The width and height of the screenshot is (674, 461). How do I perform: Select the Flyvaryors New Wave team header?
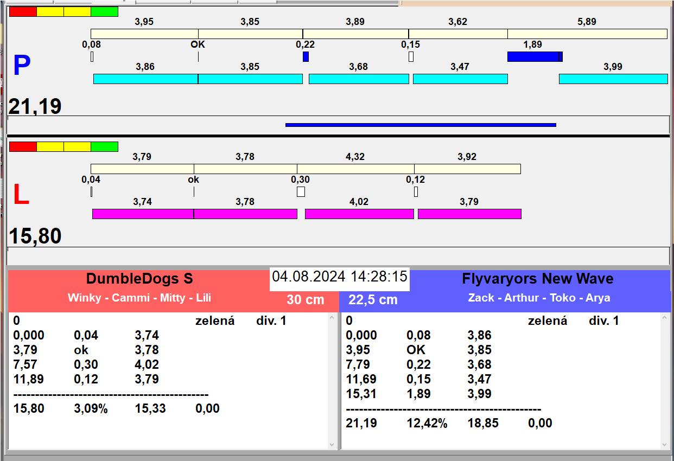(537, 279)
